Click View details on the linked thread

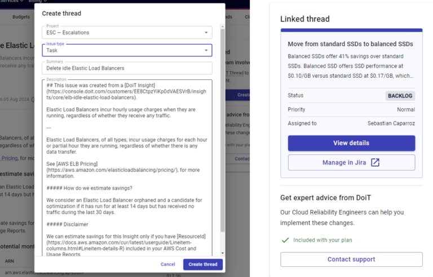(x=351, y=143)
